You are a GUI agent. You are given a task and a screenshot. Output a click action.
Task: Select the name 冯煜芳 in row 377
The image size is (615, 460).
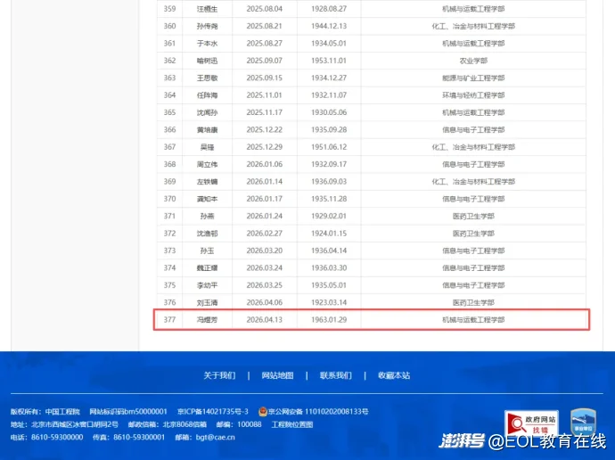tap(207, 319)
